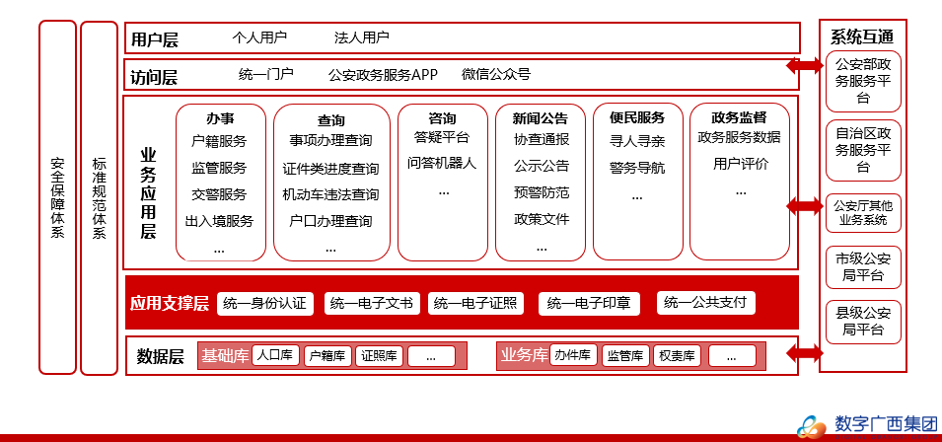Click the ellipsis box in the 基础库 group
This screenshot has width=942, height=442.
[430, 356]
